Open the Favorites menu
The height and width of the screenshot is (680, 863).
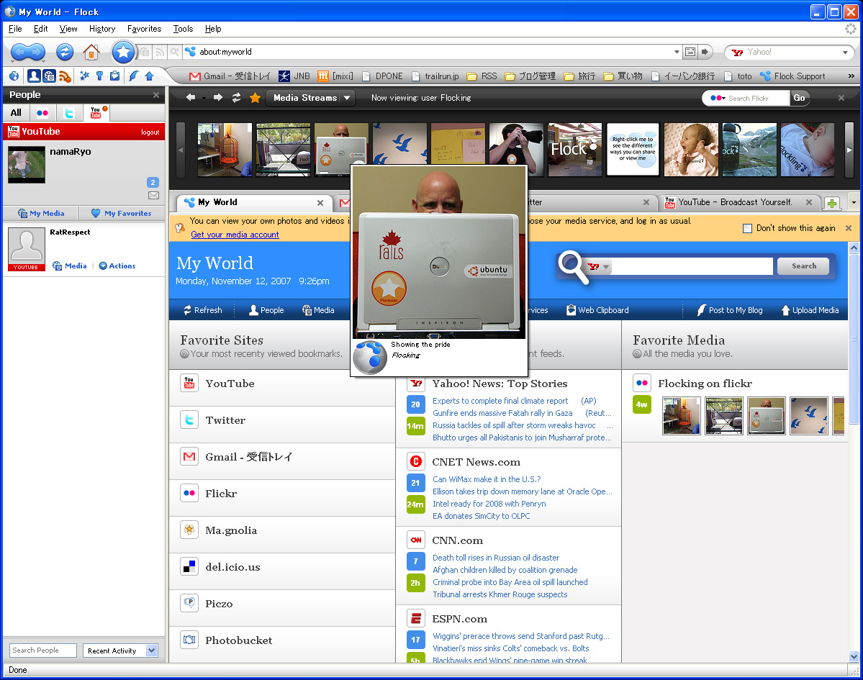pyautogui.click(x=144, y=29)
